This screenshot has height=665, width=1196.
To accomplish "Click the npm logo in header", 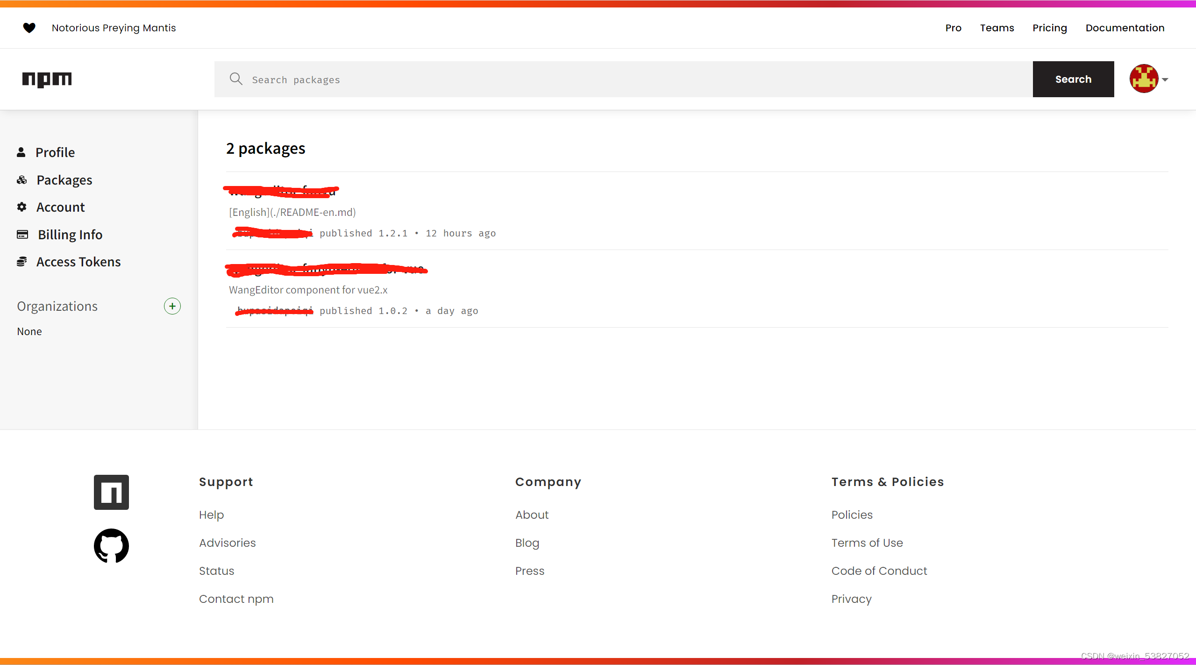I will tap(47, 79).
